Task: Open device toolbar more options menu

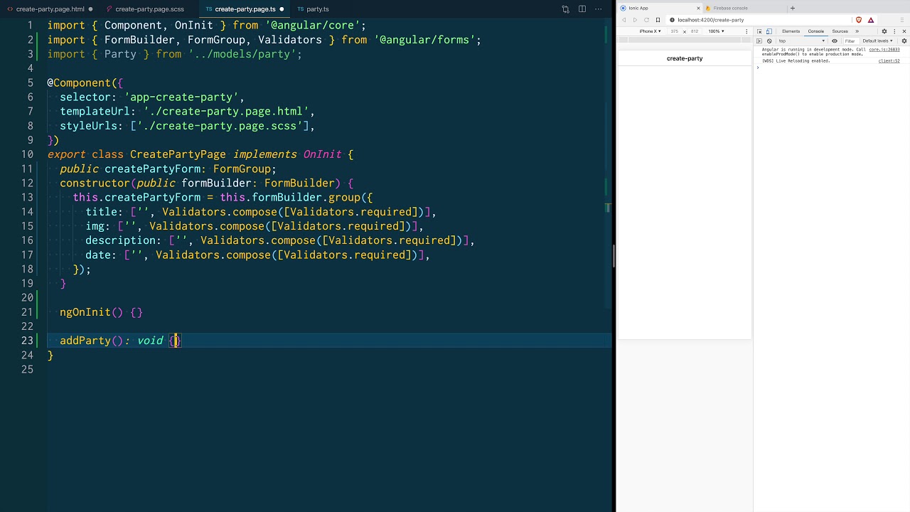Action: click(746, 31)
